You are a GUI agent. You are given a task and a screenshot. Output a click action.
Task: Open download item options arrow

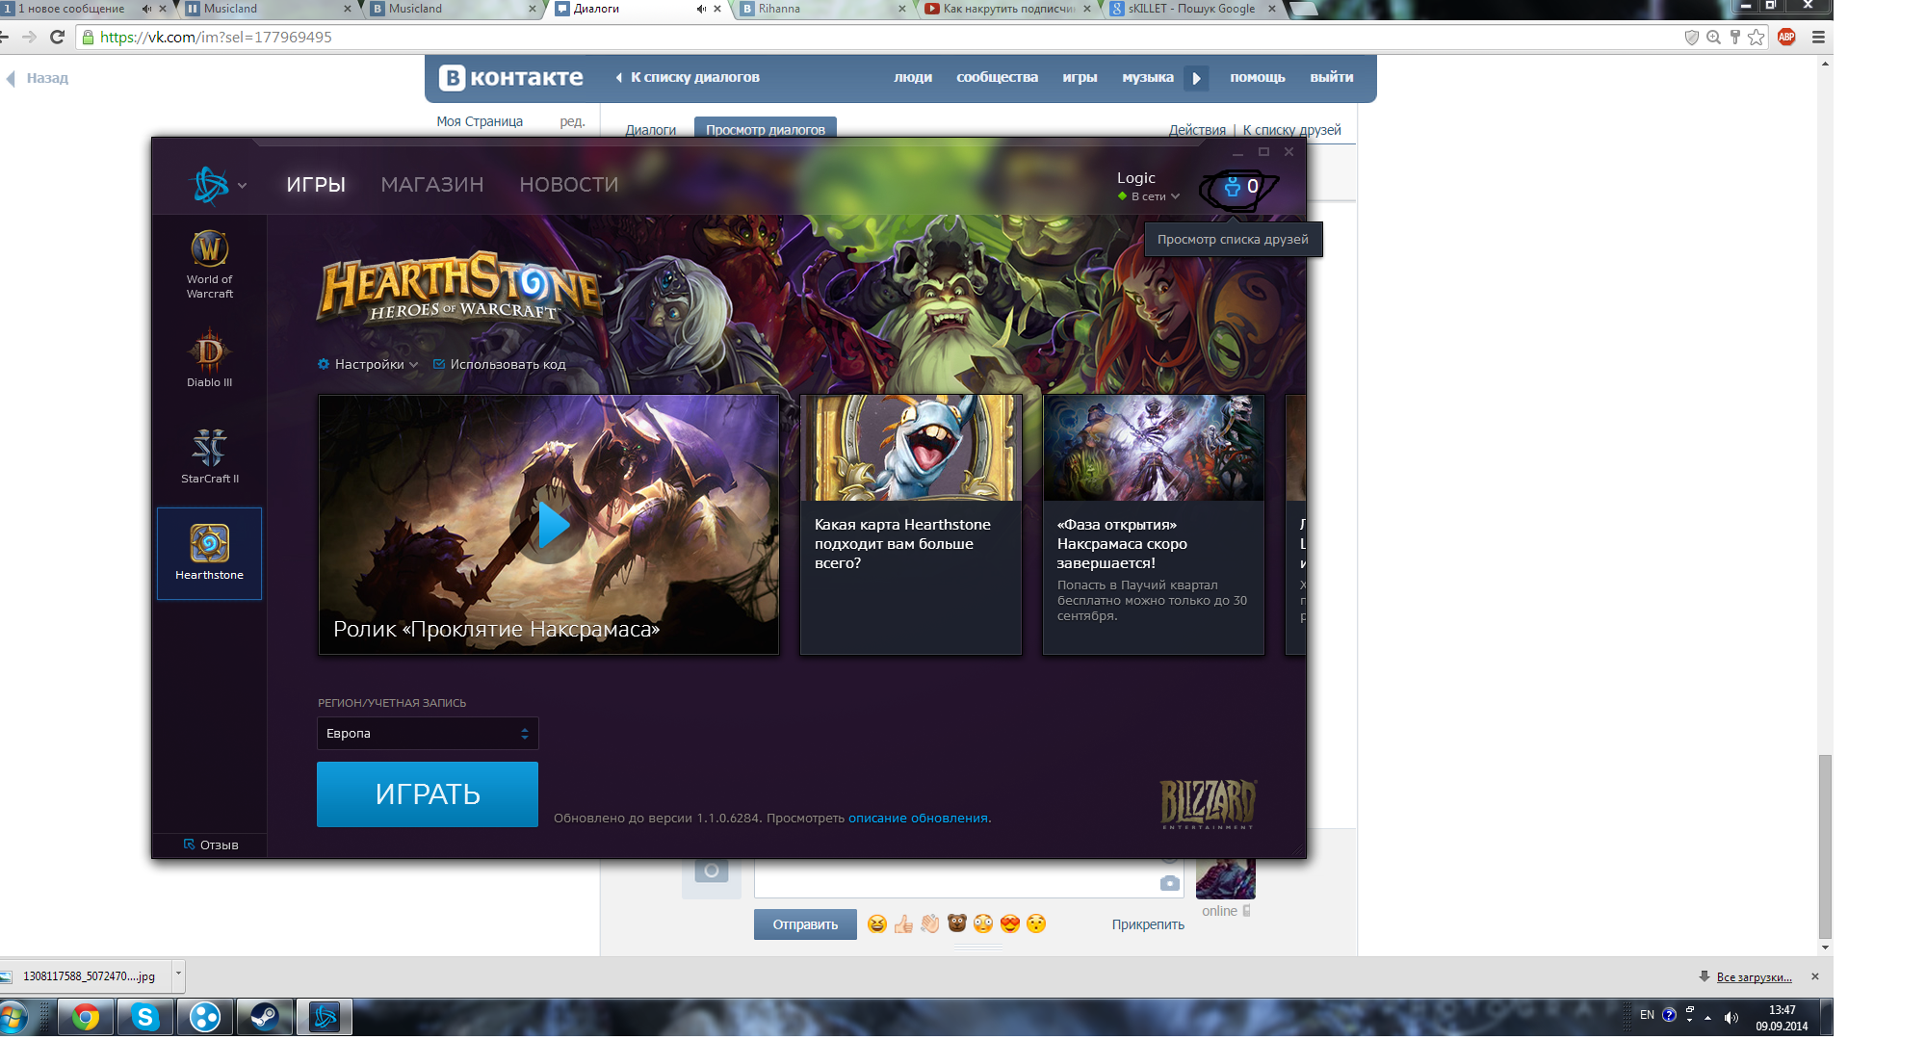177,975
